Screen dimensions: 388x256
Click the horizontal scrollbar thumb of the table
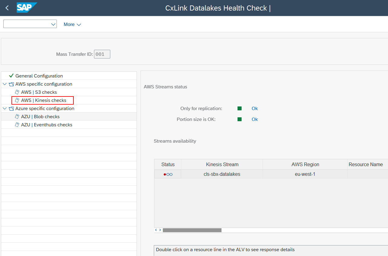pyautogui.click(x=192, y=230)
